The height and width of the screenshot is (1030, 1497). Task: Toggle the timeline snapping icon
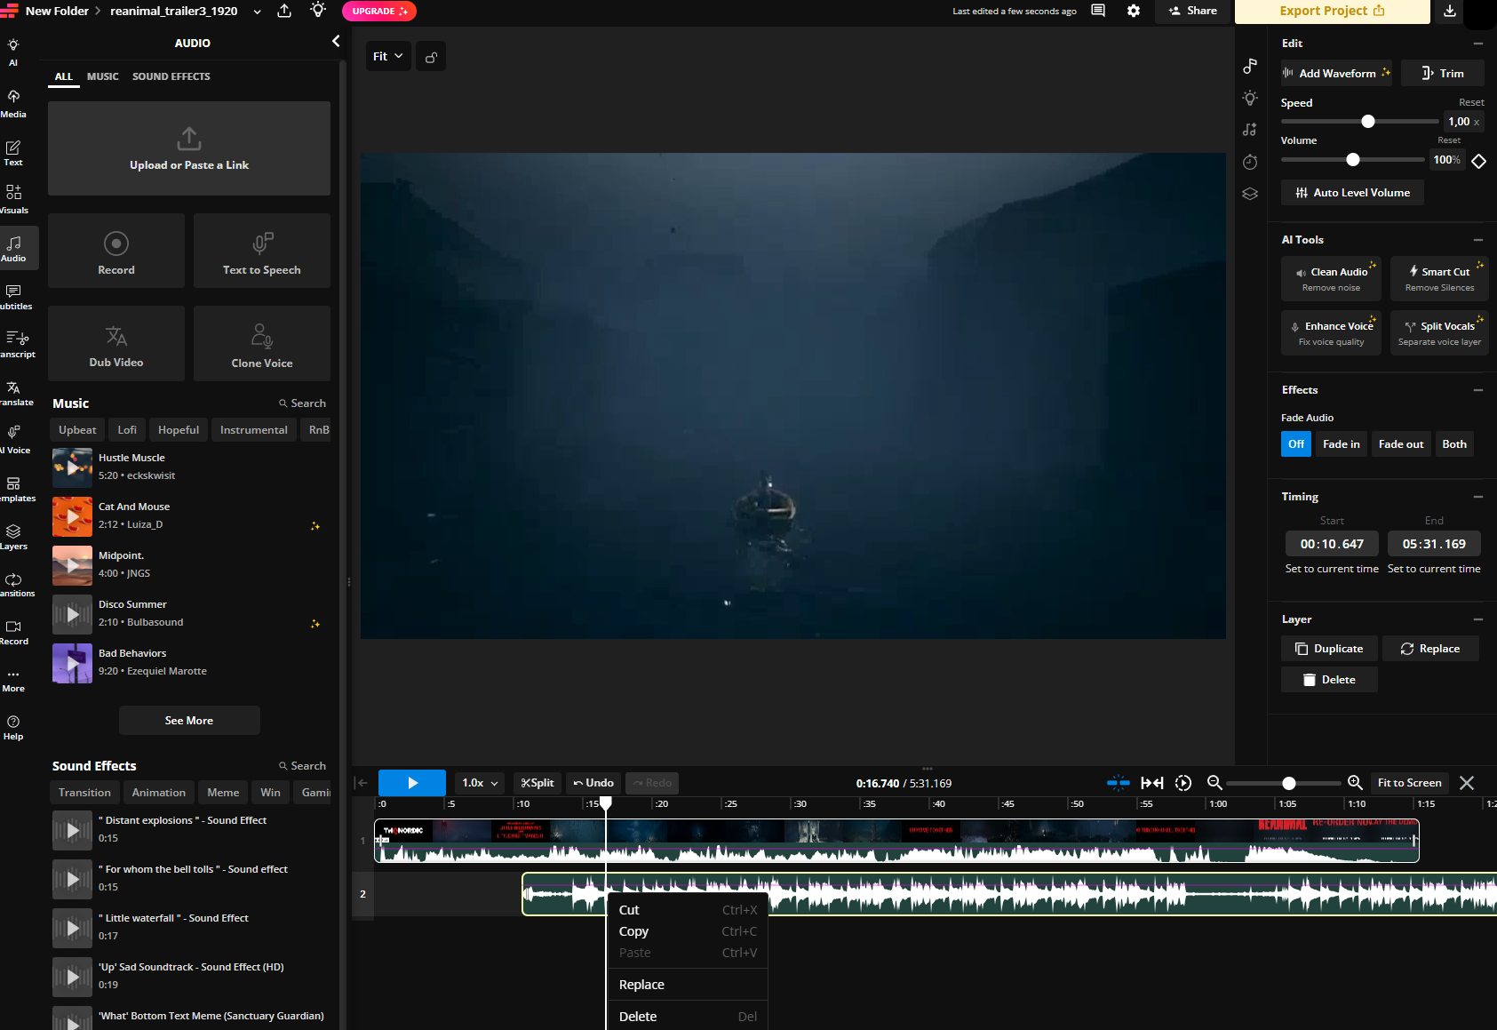(x=1119, y=783)
